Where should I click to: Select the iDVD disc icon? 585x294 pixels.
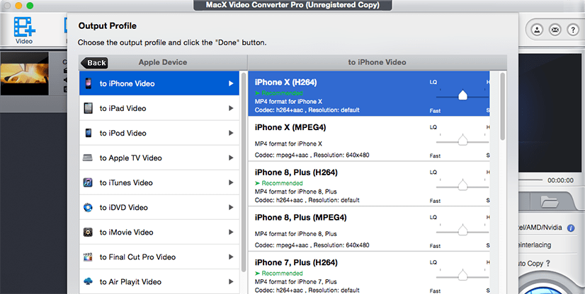point(88,207)
